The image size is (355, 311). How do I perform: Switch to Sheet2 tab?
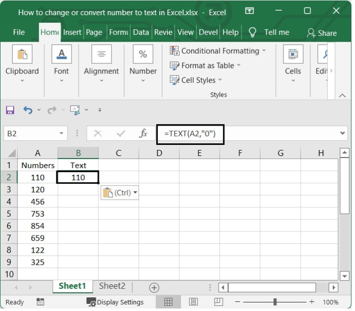(x=112, y=286)
